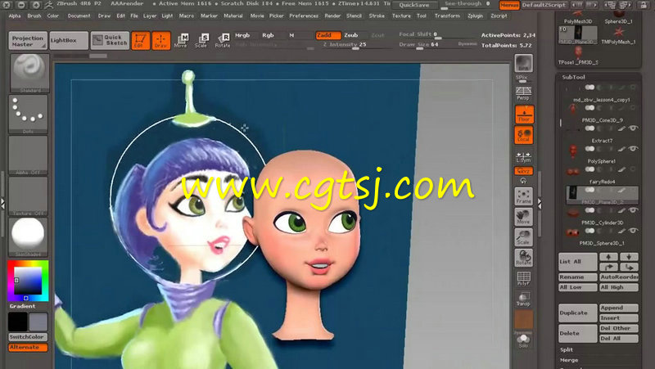
Task: Toggle M material mode
Action: (x=291, y=35)
